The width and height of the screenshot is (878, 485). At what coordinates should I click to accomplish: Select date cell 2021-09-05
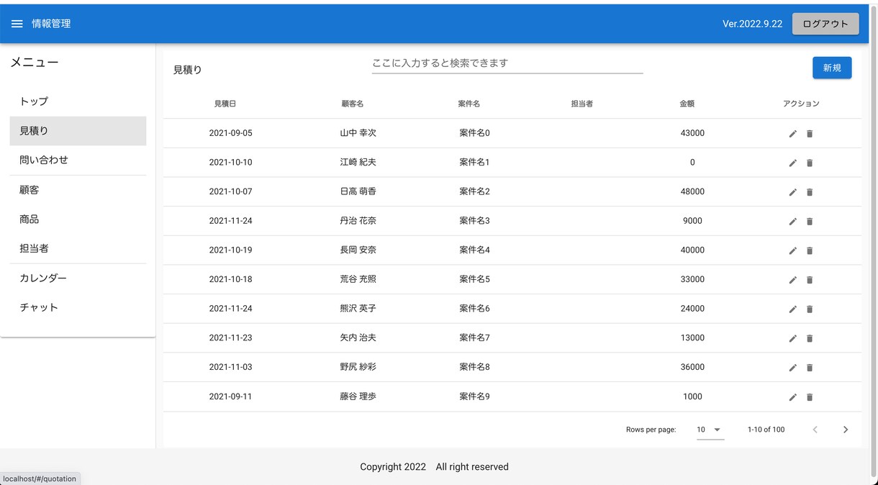pyautogui.click(x=231, y=133)
